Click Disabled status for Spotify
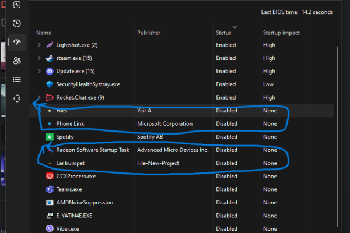This screenshot has height=233, width=350. point(226,137)
